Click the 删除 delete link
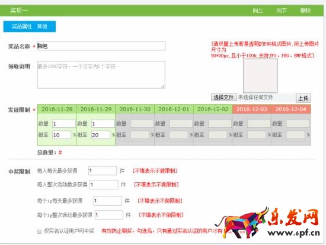Image resolution: width=326 pixels, height=245 pixels. tap(305, 11)
